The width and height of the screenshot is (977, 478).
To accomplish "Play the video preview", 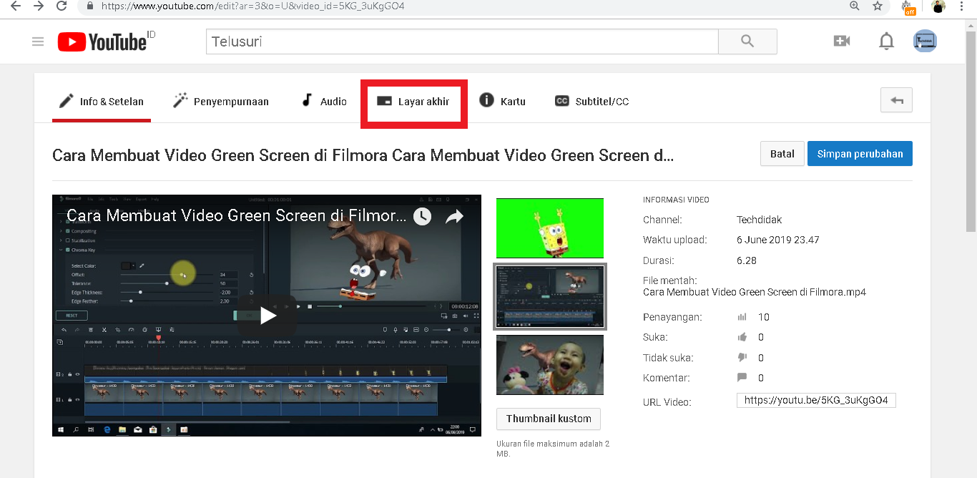I will (x=267, y=315).
